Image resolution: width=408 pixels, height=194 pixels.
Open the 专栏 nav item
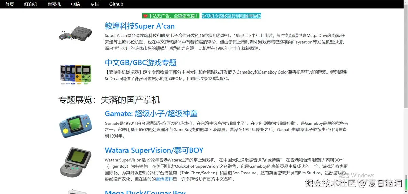95,4
